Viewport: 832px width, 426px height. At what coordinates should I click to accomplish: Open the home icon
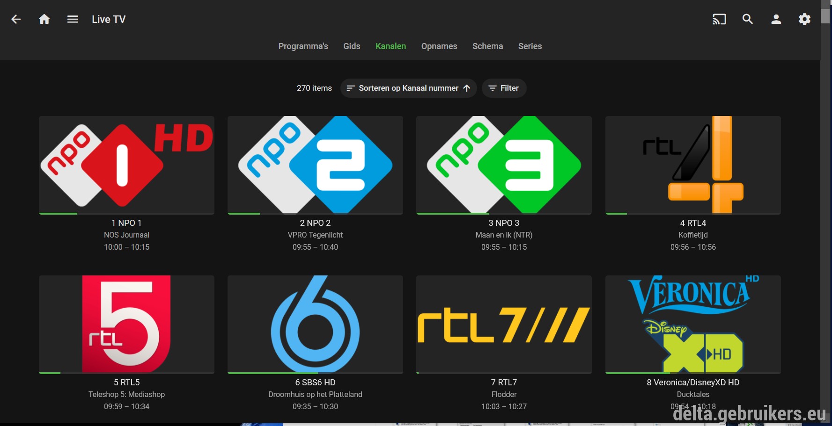44,19
